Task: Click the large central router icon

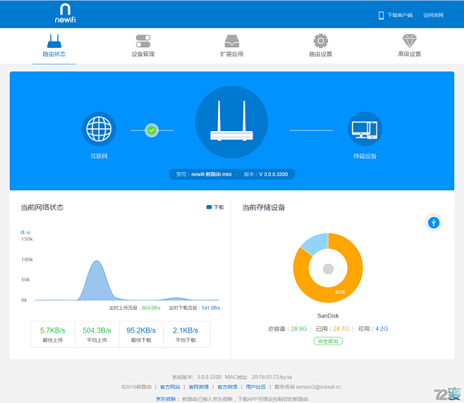Action: (232, 122)
